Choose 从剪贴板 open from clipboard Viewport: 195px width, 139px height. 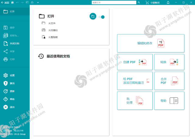(x=50, y=37)
